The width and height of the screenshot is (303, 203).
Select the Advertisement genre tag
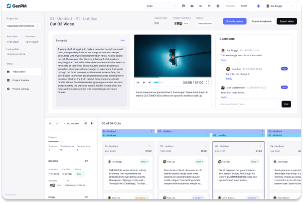[205, 23]
